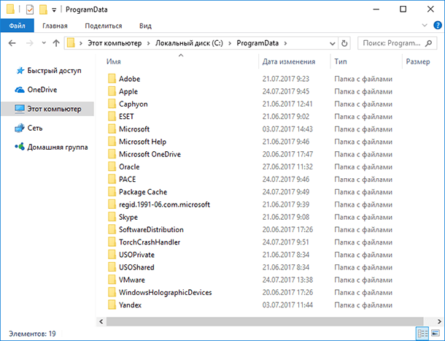Click Локальный диск (C:) breadcrumb
The height and width of the screenshot is (341, 445).
pos(189,43)
